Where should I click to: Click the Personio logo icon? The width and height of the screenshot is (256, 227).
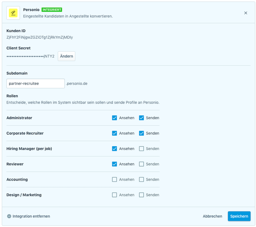(13, 13)
